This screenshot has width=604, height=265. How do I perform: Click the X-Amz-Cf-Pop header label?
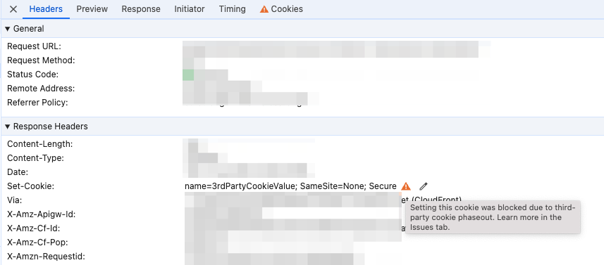pyautogui.click(x=40, y=243)
